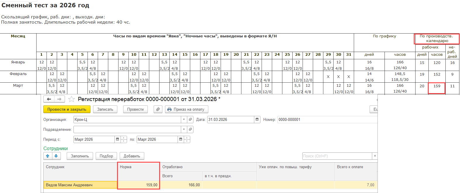Expand the Подразделение dropdown list
Image resolution: width=460 pixels, height=193 pixels.
pyautogui.click(x=184, y=129)
